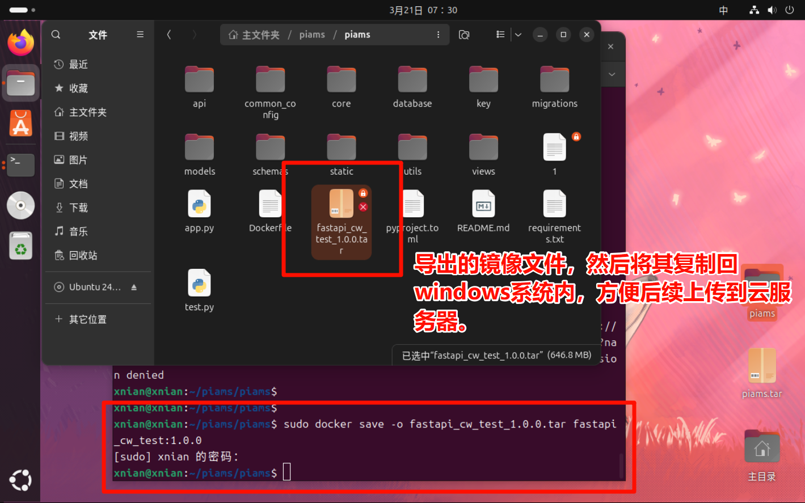Open the Trash dock icon
The height and width of the screenshot is (503, 805).
click(20, 246)
